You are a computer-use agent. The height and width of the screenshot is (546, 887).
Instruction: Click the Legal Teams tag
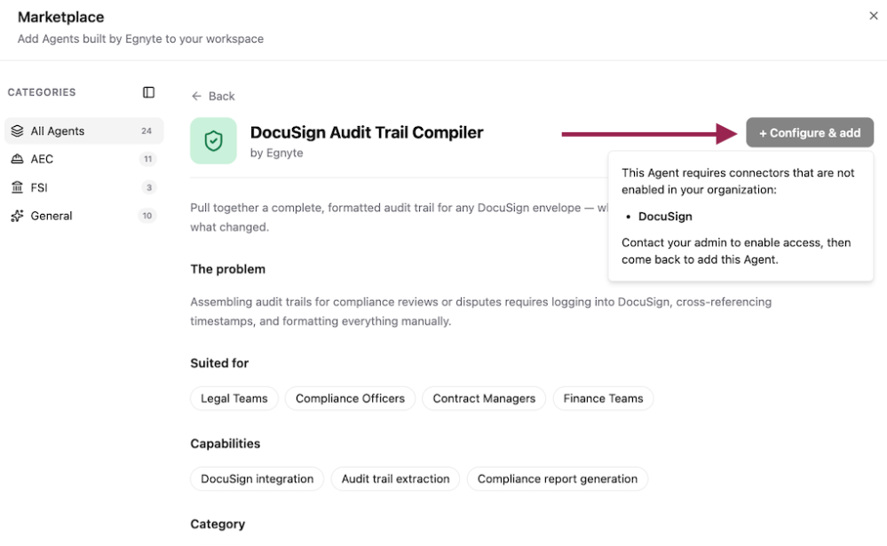(234, 399)
